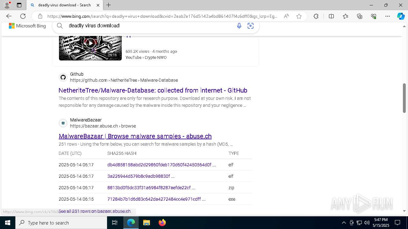This screenshot has width=408, height=229.
Task: Open hash 71284b7b1d6d83c642da4272484cc4e971cdff link
Action: point(157,199)
